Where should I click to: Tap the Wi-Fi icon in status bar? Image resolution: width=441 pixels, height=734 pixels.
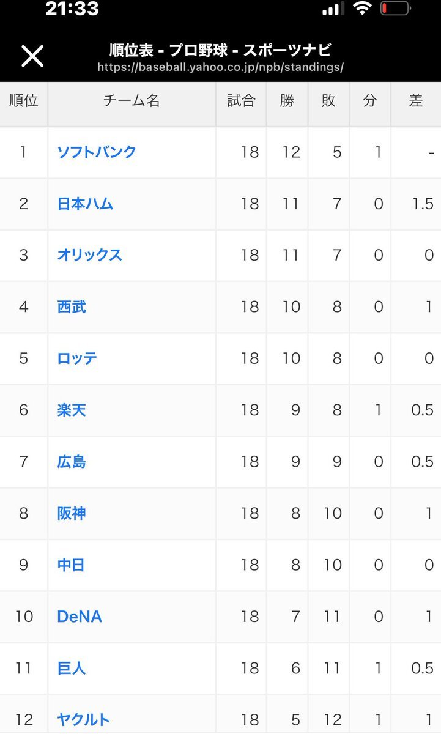pos(363,8)
